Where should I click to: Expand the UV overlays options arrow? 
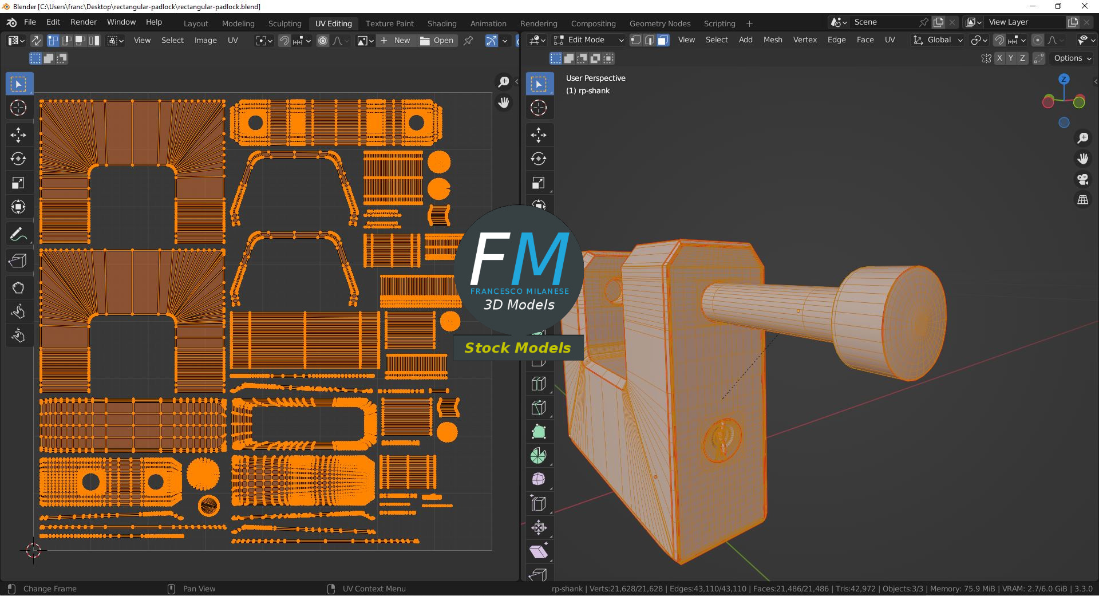[x=505, y=41]
